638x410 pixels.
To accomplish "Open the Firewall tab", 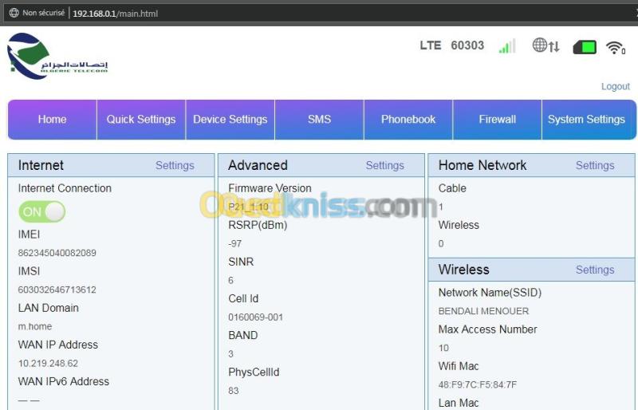I will (x=497, y=120).
